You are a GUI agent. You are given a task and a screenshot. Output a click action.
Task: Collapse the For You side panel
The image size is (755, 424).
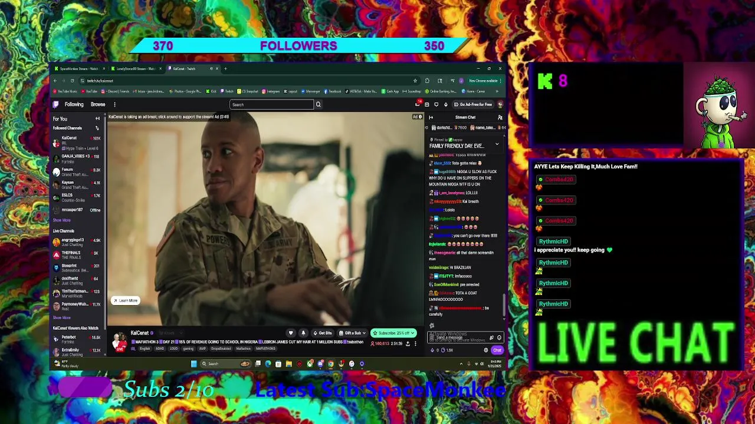pos(97,118)
